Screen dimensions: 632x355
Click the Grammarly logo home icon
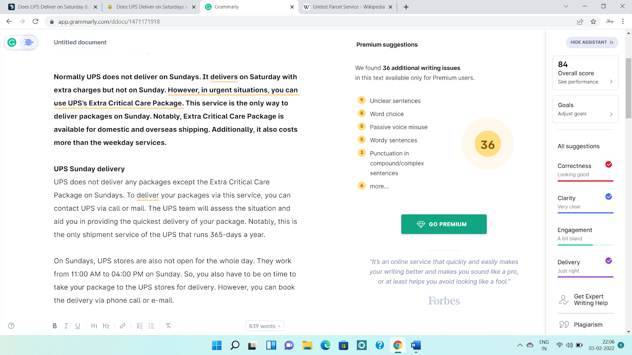point(12,42)
